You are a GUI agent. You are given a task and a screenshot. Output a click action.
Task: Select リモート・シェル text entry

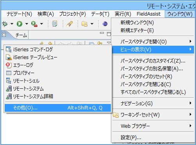[26, 81]
